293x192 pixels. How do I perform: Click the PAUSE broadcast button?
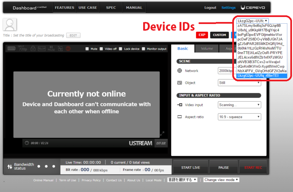coord(224,167)
